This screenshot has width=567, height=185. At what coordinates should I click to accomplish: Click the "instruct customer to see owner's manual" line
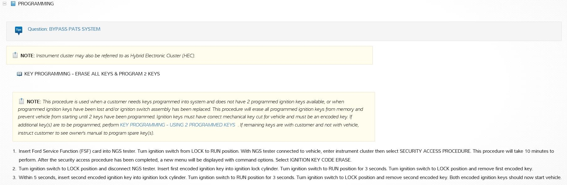pos(86,133)
